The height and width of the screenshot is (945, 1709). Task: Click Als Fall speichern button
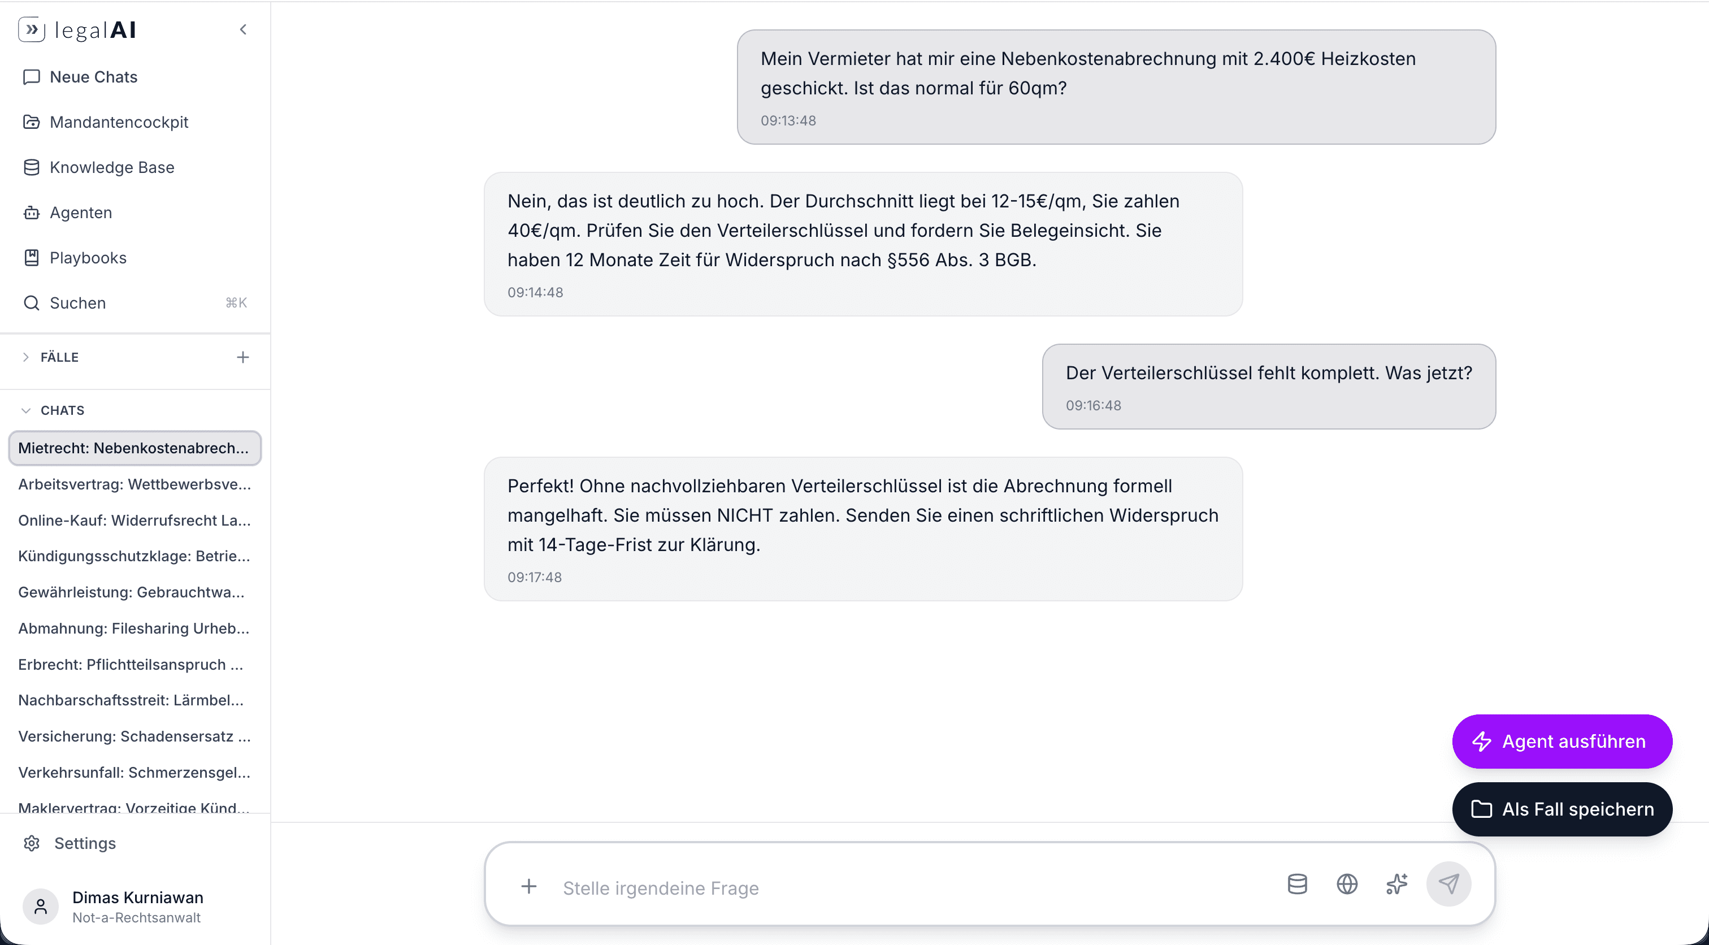(x=1561, y=809)
